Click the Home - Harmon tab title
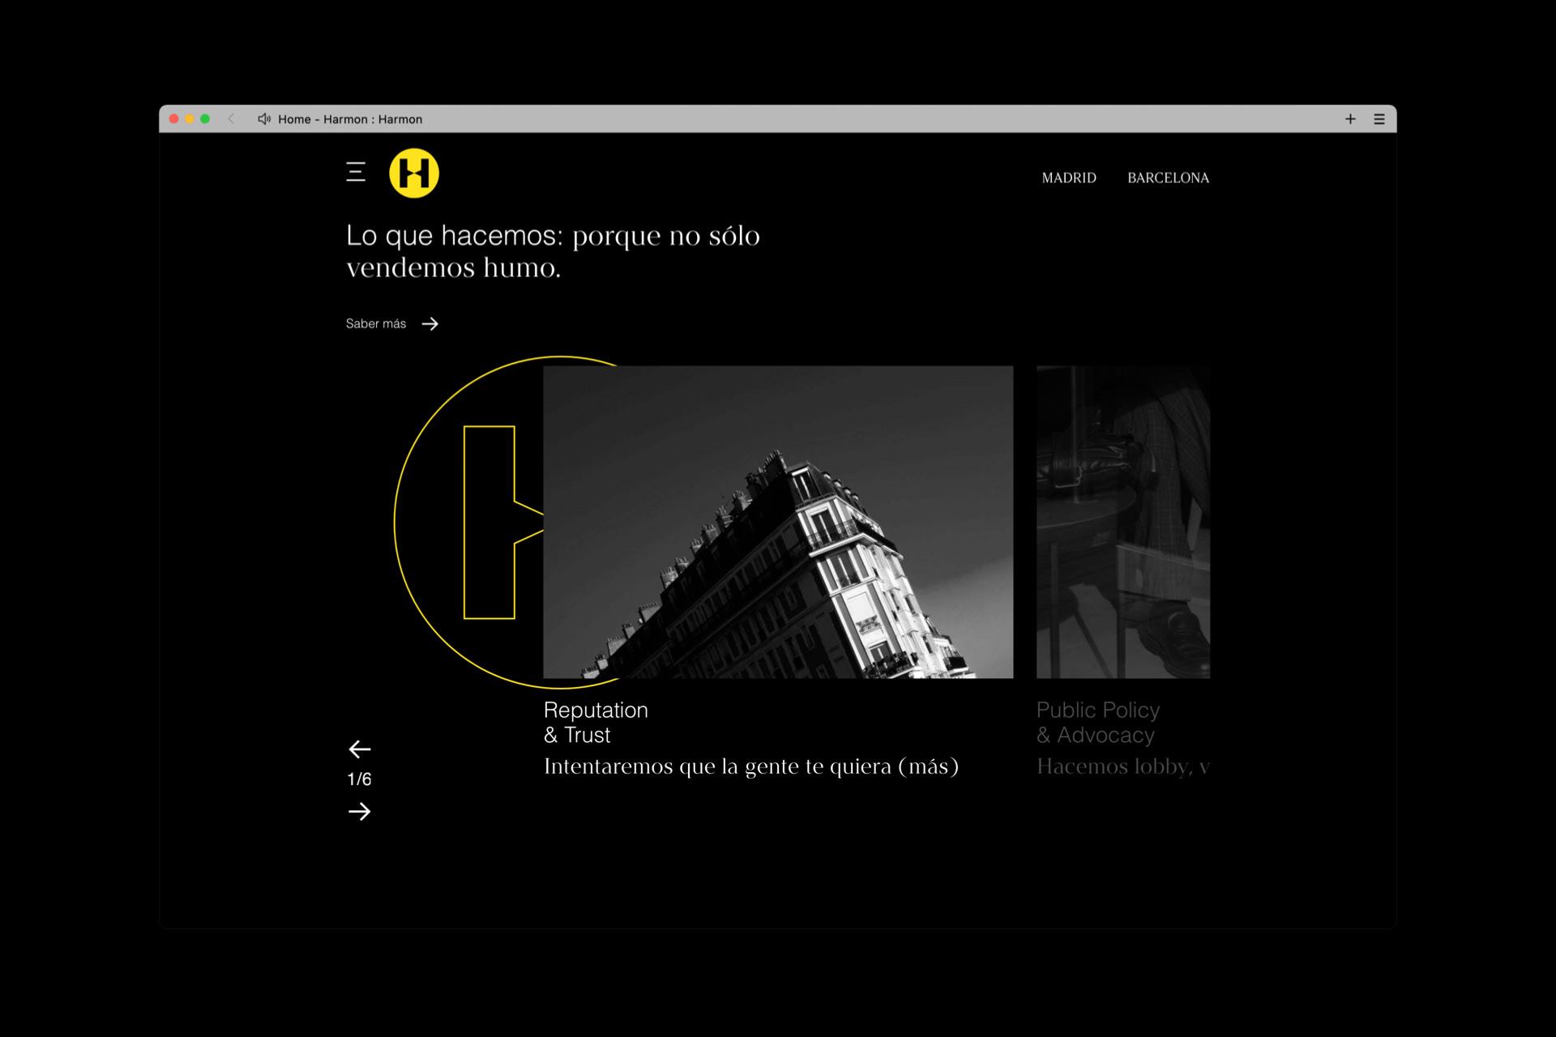Screen dimensions: 1556x1037 click(x=350, y=119)
